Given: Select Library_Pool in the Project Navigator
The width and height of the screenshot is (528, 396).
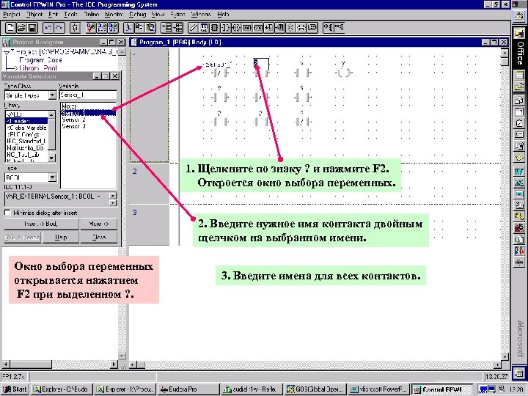Looking at the screenshot, I should pos(38,67).
